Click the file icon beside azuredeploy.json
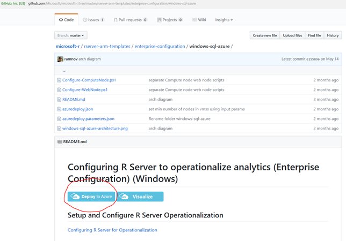 pyautogui.click(x=59, y=109)
